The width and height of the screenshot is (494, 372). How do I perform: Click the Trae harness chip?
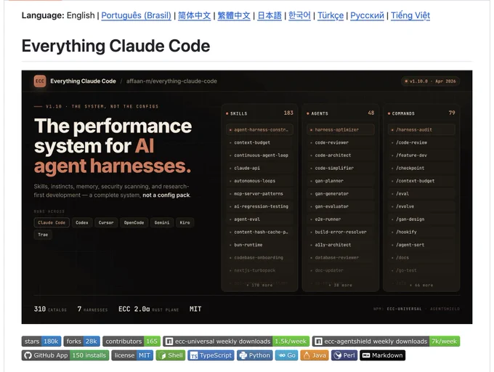(43, 235)
